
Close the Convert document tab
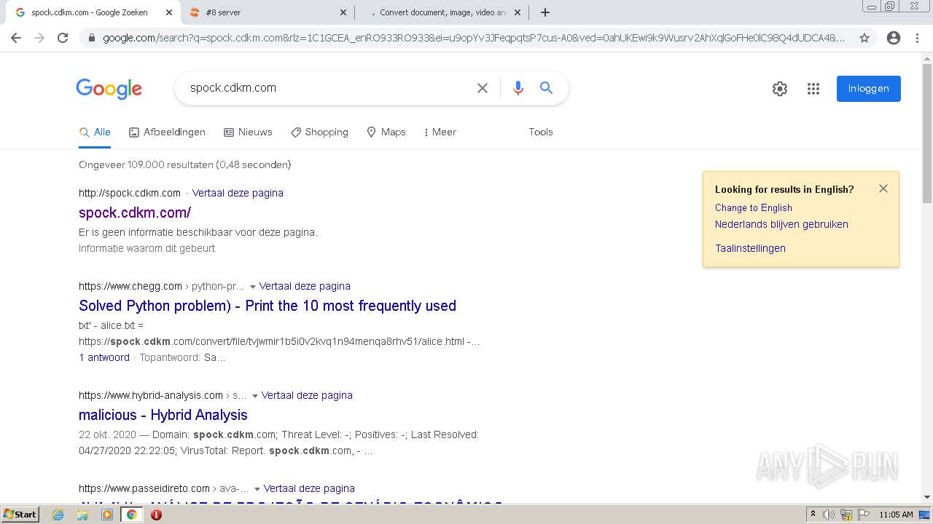coord(518,12)
